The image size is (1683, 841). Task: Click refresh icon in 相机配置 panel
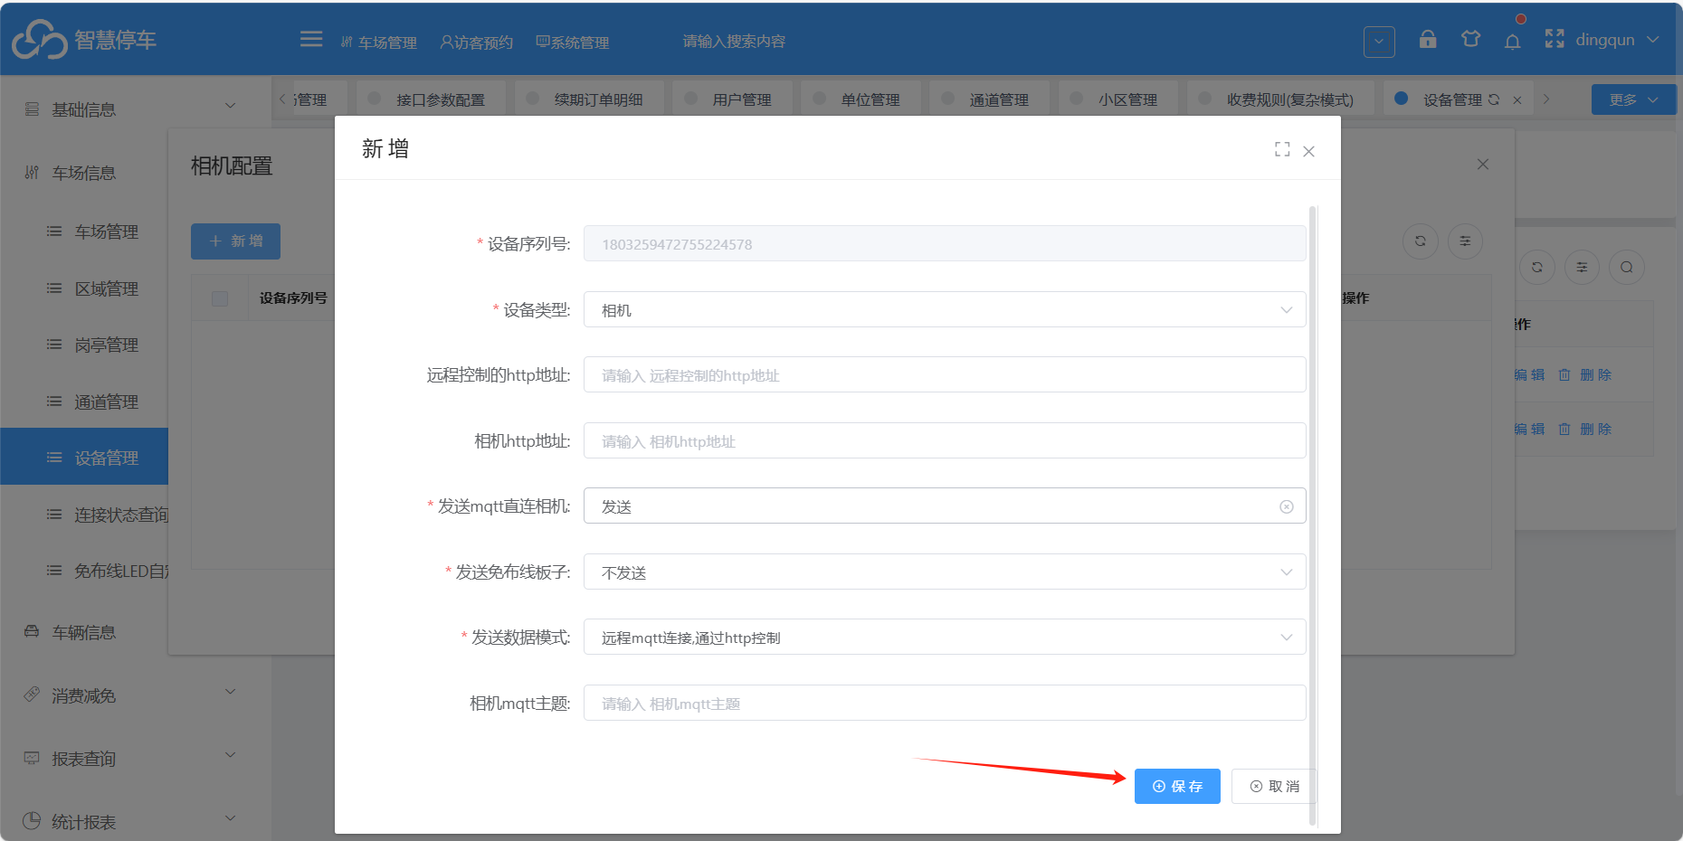[1421, 241]
